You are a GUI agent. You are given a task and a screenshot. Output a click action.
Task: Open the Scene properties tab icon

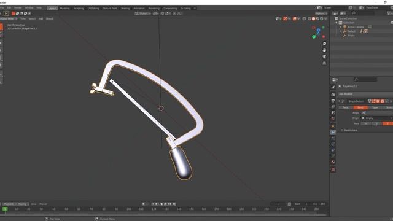333,113
